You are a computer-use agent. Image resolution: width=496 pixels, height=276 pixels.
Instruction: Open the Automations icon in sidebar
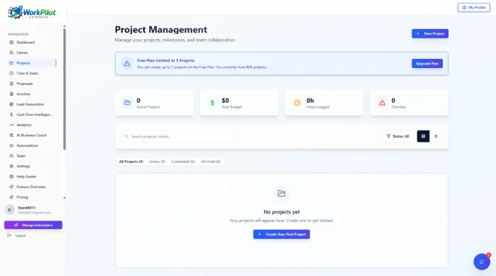tap(11, 145)
